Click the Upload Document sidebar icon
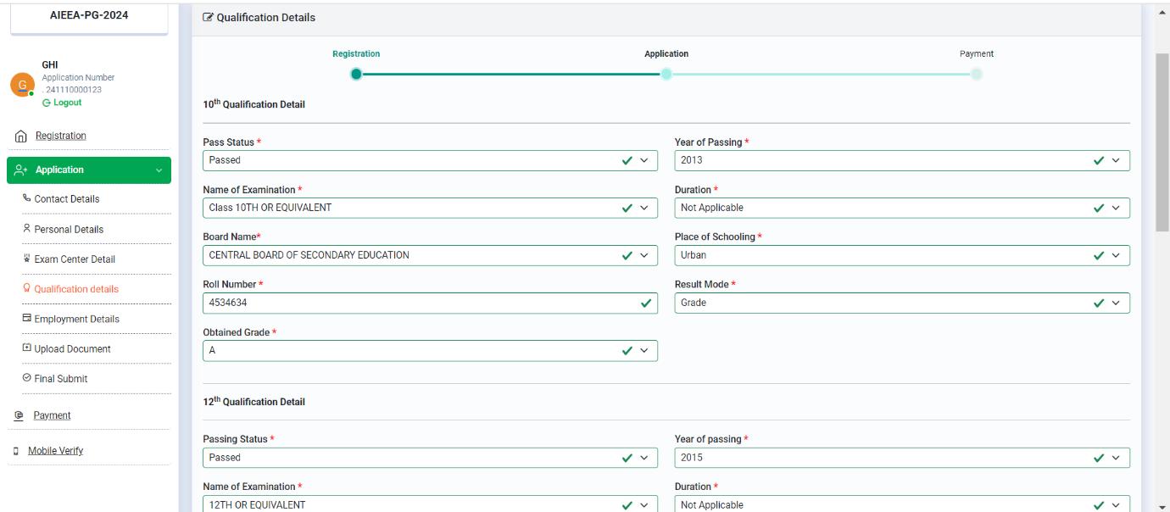The image size is (1170, 512). pyautogui.click(x=26, y=348)
